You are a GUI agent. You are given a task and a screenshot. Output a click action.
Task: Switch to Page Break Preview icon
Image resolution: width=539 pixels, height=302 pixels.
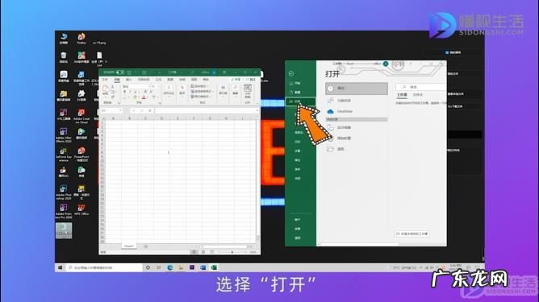(x=212, y=252)
